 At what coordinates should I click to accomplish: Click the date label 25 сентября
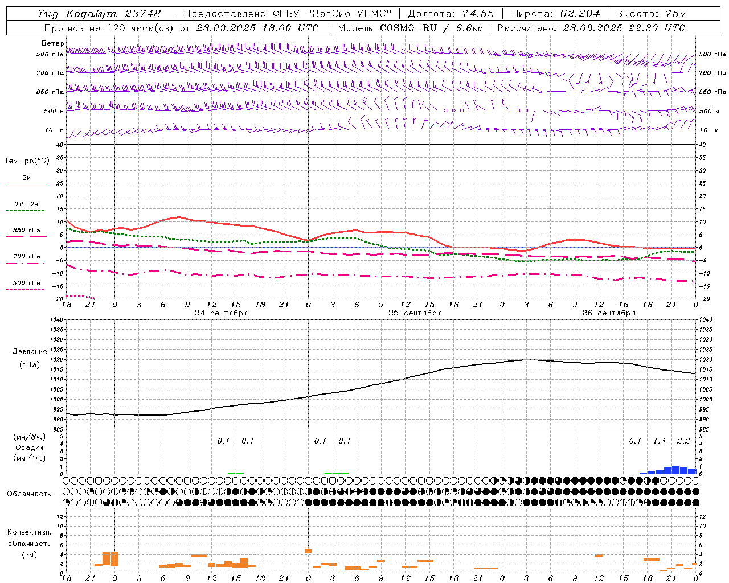tap(415, 313)
